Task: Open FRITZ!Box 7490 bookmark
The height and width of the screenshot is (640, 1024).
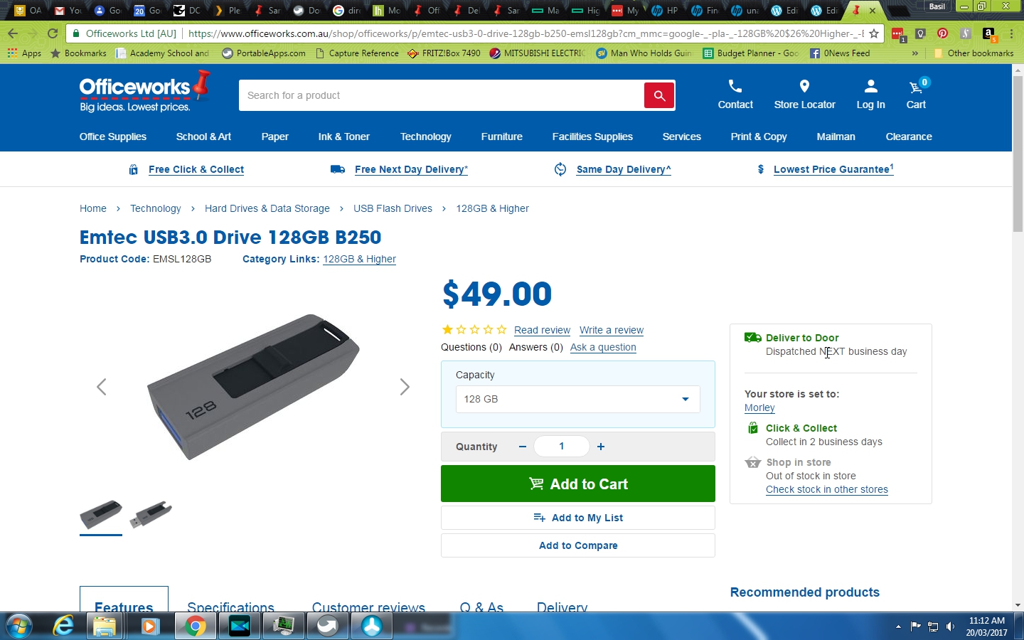Action: [x=444, y=53]
